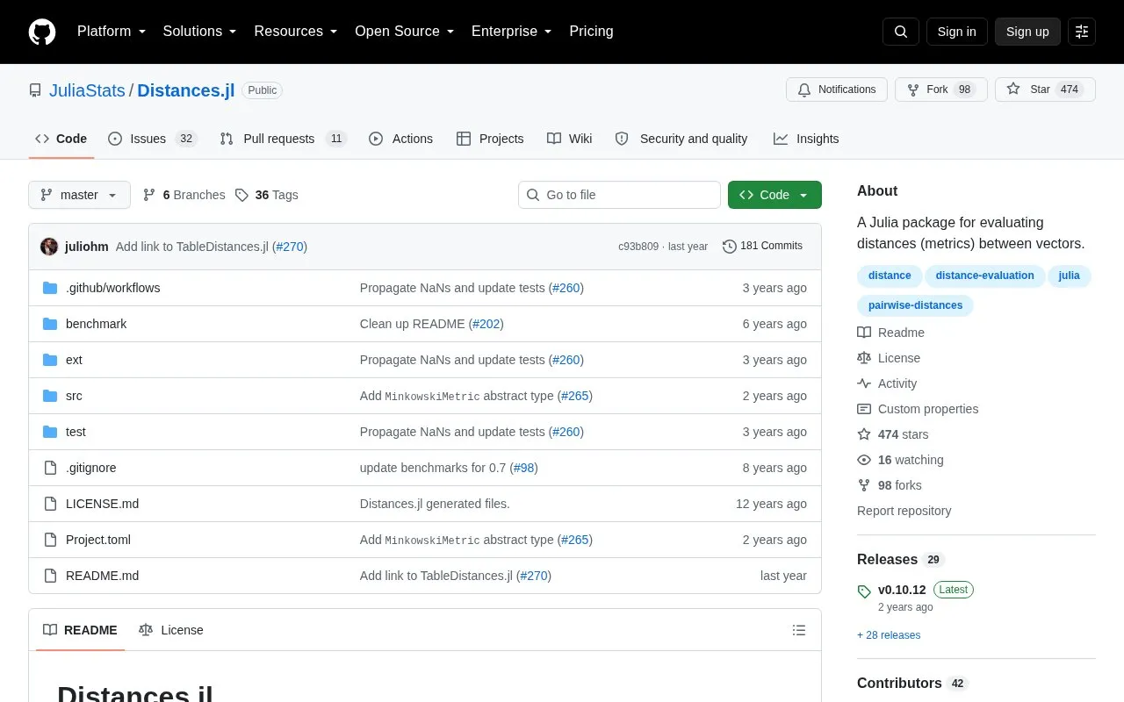
Task: Open the 36 Tags list
Action: [x=267, y=195]
